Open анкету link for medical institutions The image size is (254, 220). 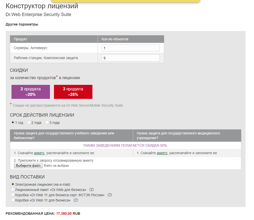(x=162, y=153)
